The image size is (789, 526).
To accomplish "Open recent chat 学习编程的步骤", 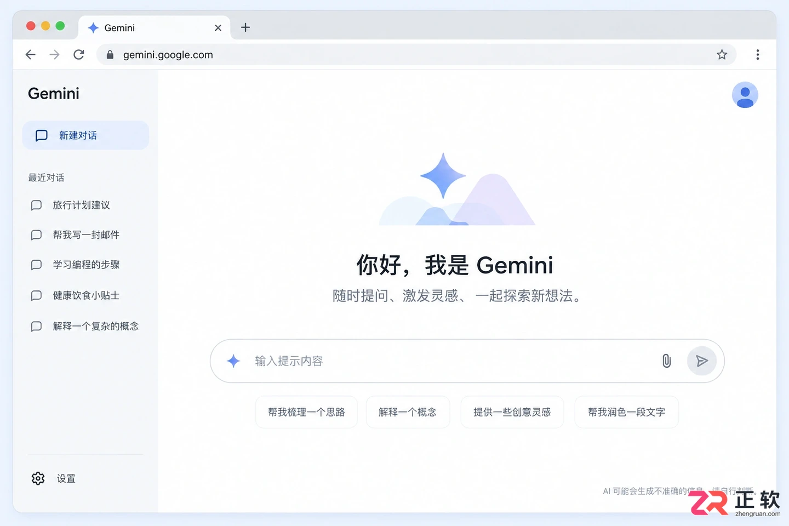I will click(x=86, y=265).
